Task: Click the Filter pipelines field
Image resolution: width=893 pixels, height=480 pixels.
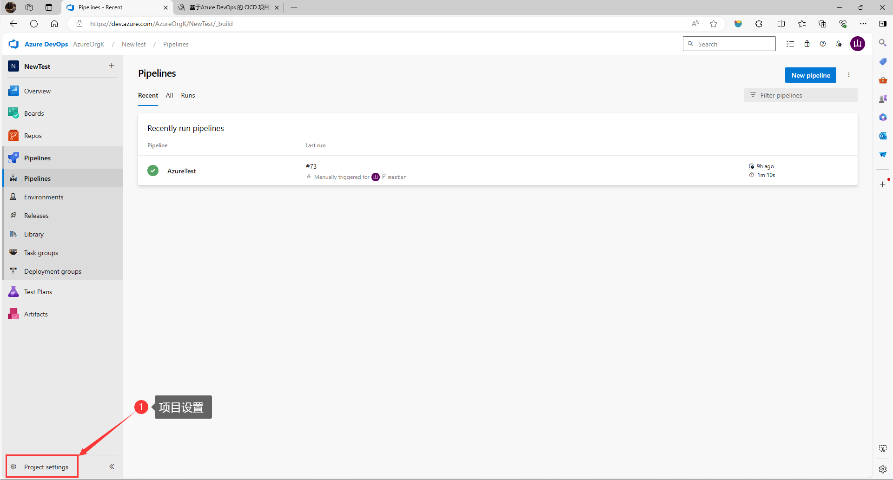Action: (x=800, y=95)
